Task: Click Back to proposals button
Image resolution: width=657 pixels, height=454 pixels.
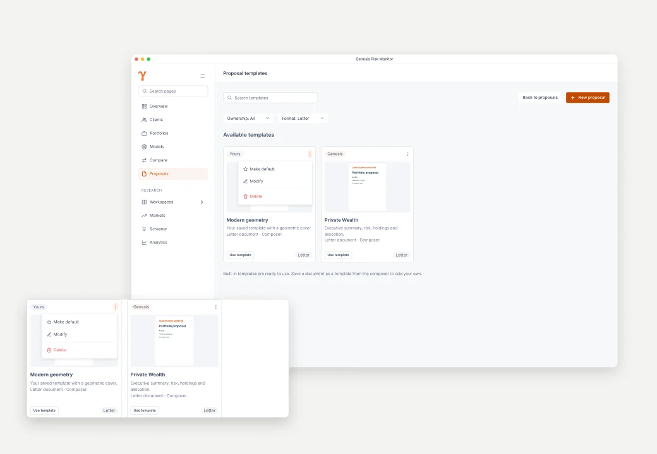Action: [x=540, y=97]
